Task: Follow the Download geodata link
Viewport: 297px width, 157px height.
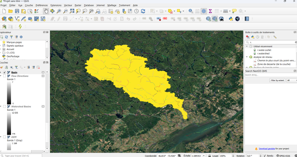Action: click(266, 149)
